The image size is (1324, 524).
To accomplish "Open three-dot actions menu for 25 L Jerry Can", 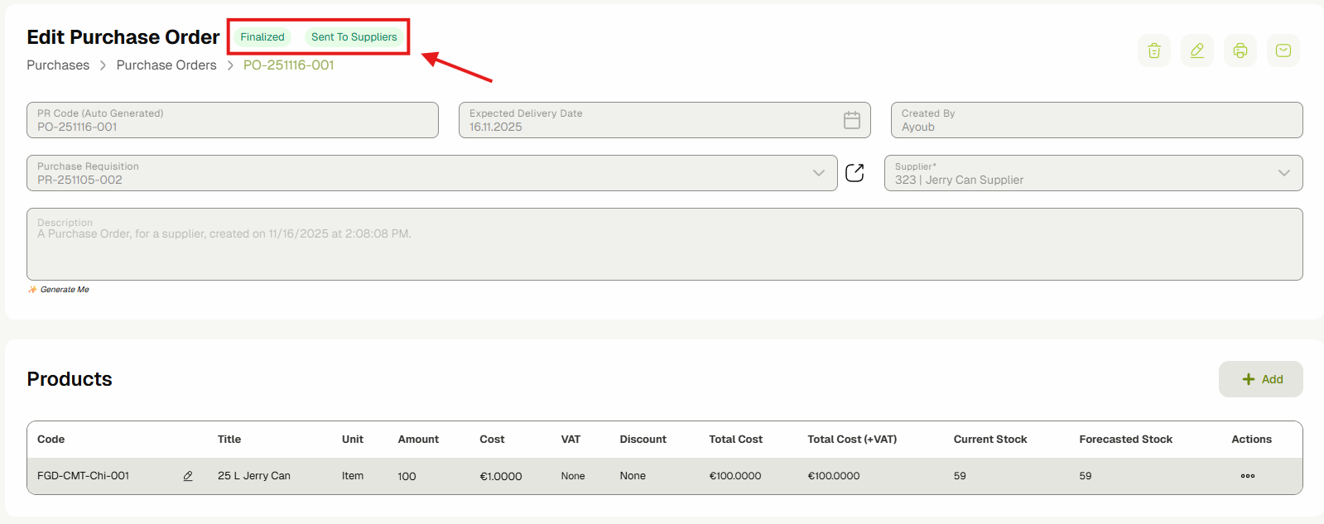I will [x=1247, y=476].
